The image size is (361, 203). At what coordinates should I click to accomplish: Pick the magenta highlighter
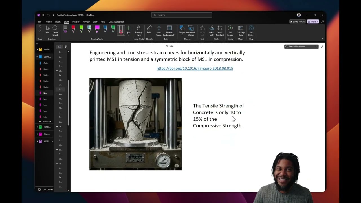(97, 29)
